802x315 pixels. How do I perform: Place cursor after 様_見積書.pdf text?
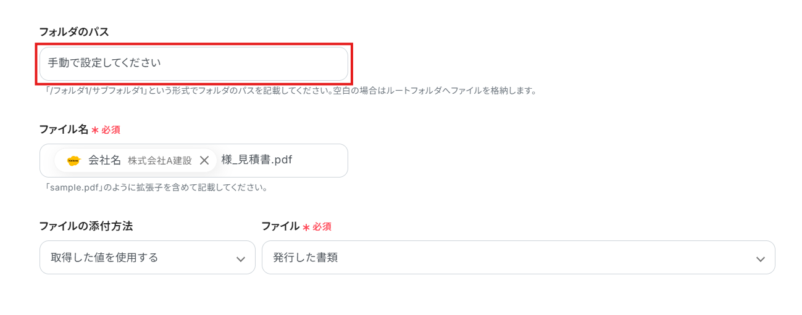[x=293, y=160]
